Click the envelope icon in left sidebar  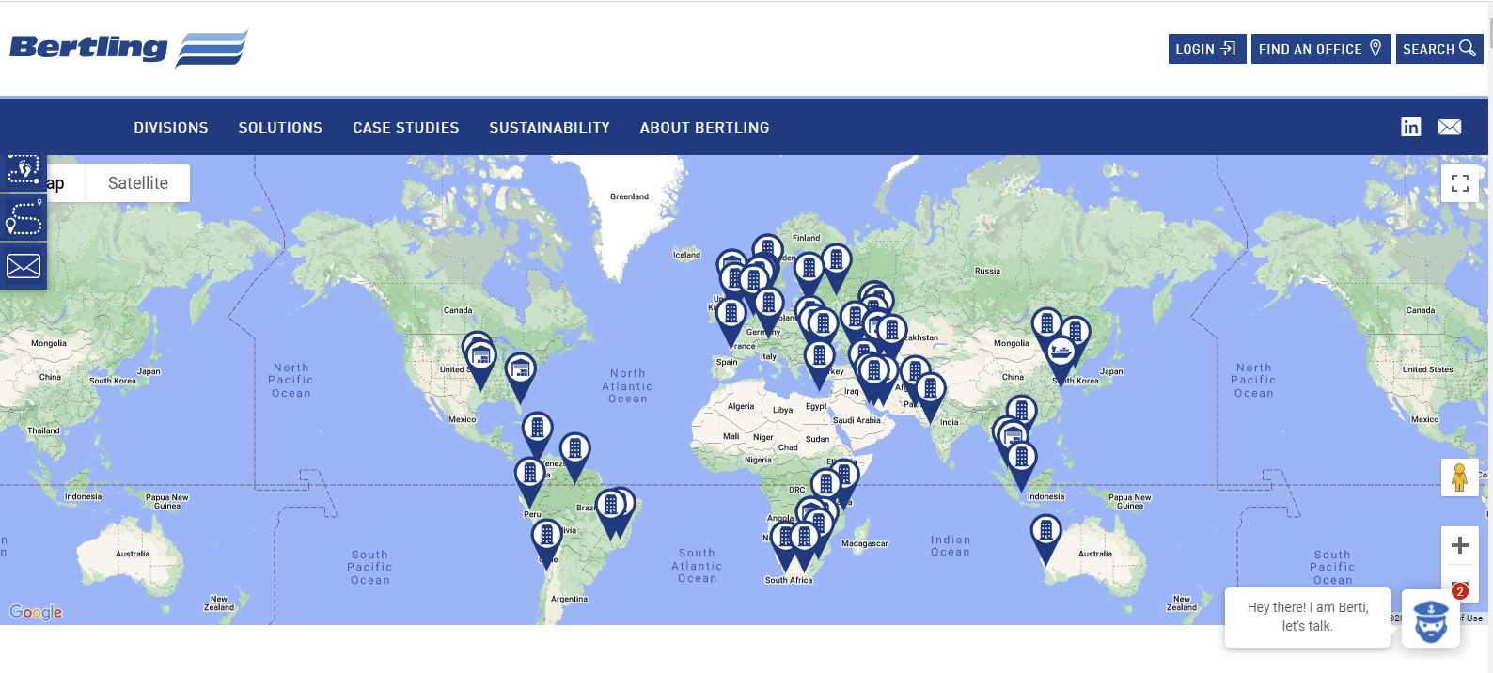tap(23, 266)
